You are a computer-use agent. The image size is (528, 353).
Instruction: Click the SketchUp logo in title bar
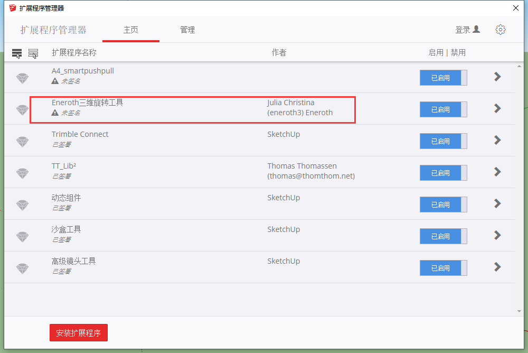tap(13, 8)
